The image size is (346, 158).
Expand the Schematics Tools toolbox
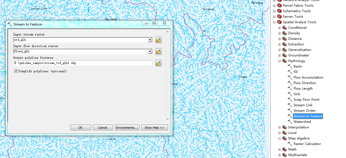tap(274, 11)
